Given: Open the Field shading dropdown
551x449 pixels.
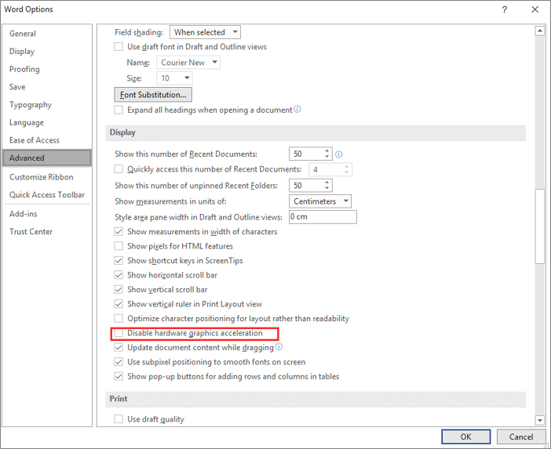Looking at the screenshot, I should [x=205, y=32].
